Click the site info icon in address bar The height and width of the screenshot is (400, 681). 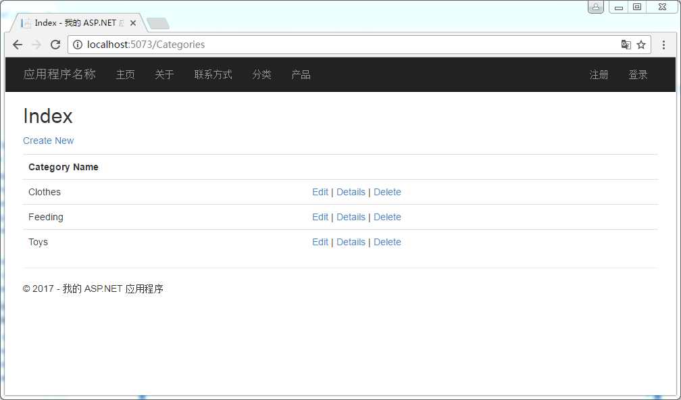tap(78, 45)
